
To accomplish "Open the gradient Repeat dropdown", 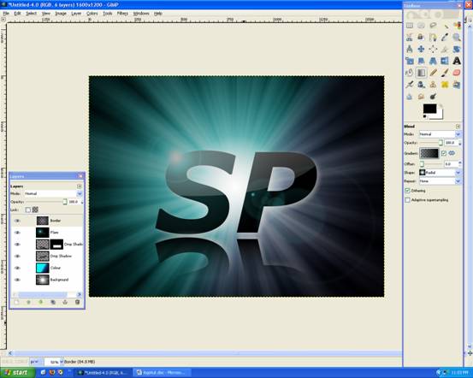I will [x=440, y=181].
